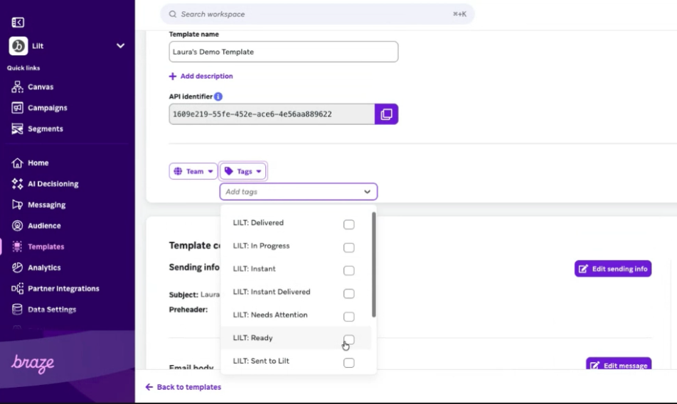The height and width of the screenshot is (404, 677).
Task: Open AI Decisioning from the sidebar icon
Action: pos(18,184)
